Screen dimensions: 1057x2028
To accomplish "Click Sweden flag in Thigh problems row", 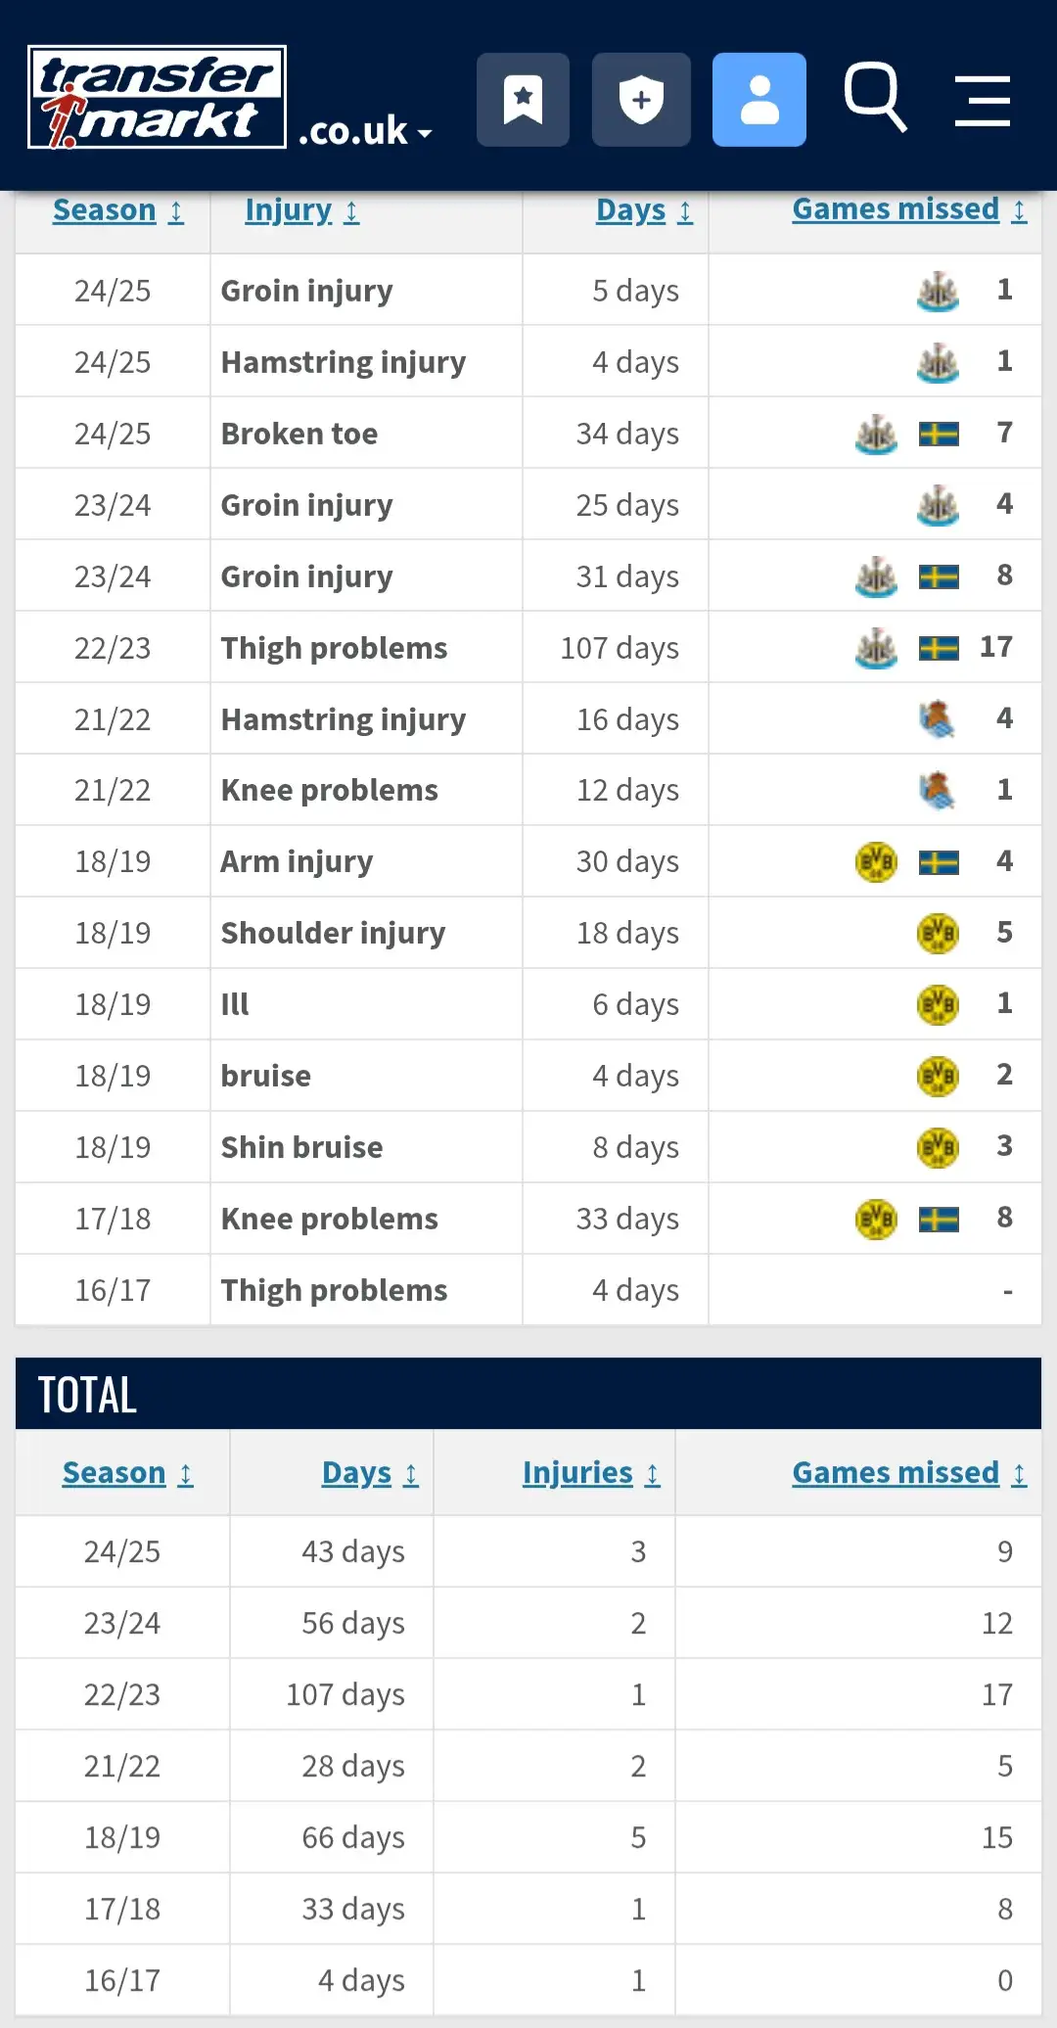I will (x=939, y=648).
